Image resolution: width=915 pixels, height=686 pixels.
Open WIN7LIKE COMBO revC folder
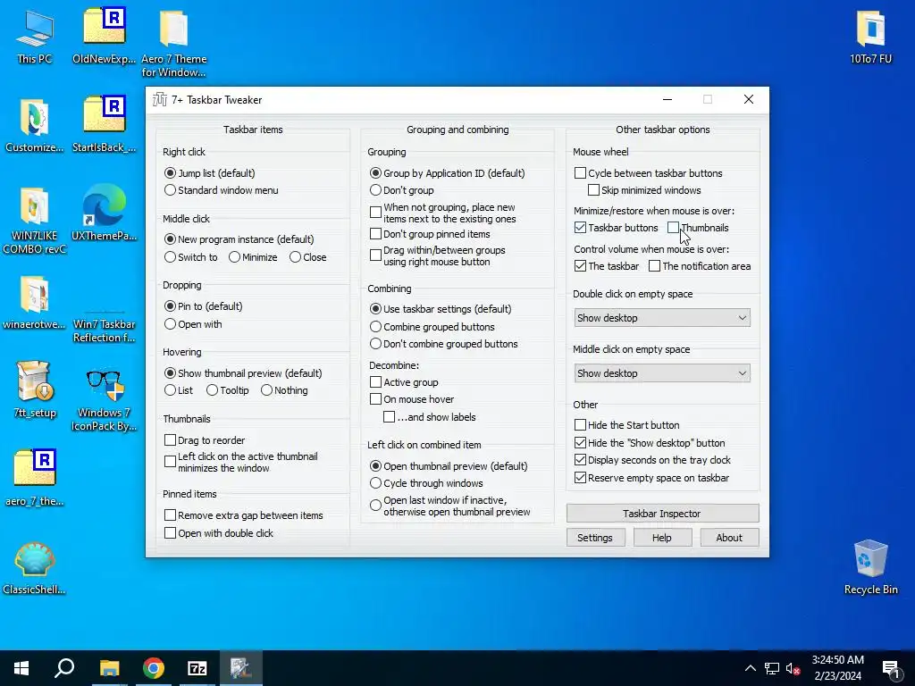point(35,221)
